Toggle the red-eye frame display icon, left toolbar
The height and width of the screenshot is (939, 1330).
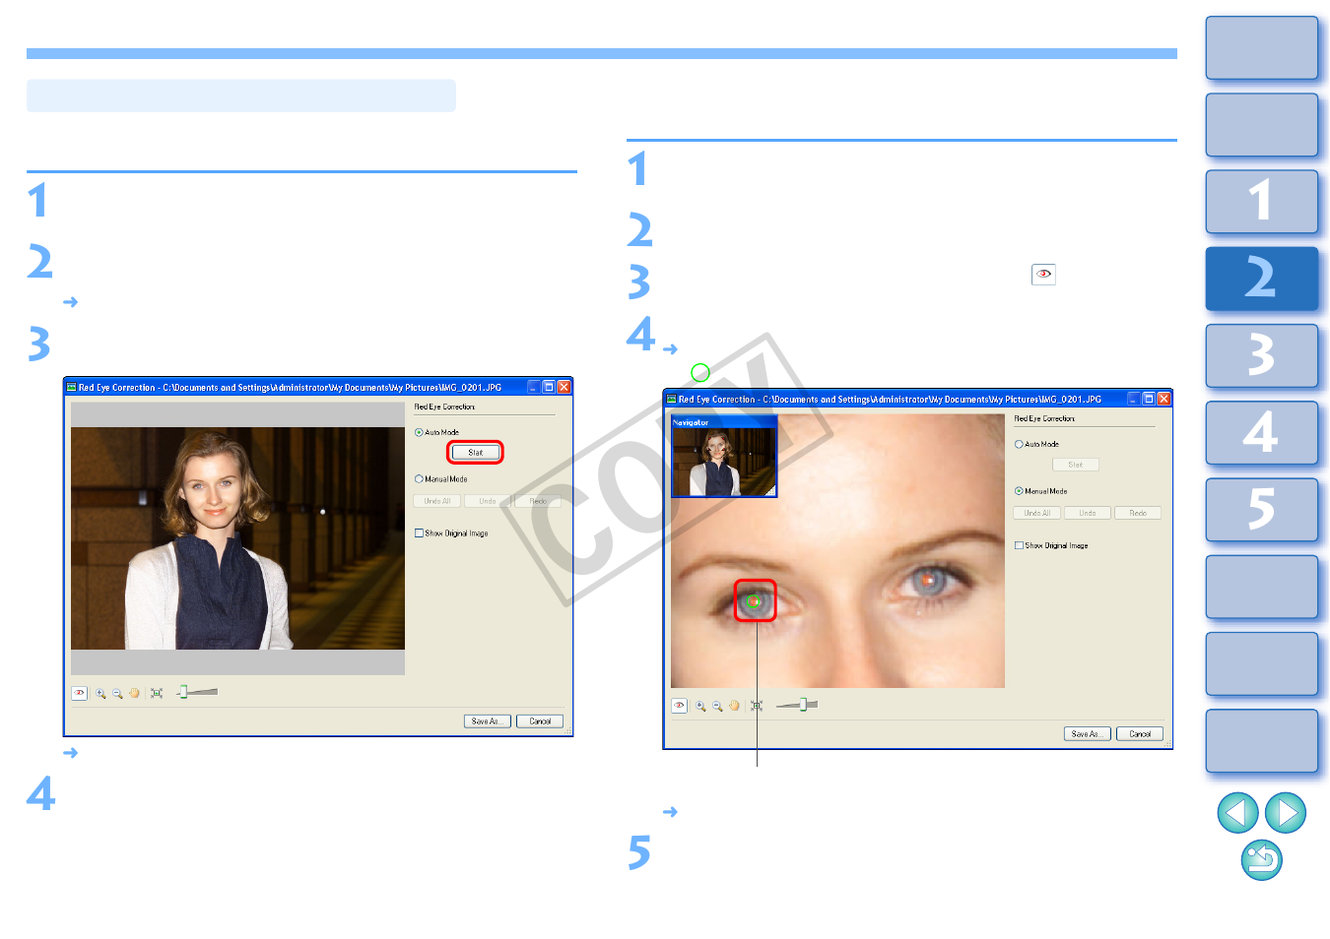[x=80, y=692]
